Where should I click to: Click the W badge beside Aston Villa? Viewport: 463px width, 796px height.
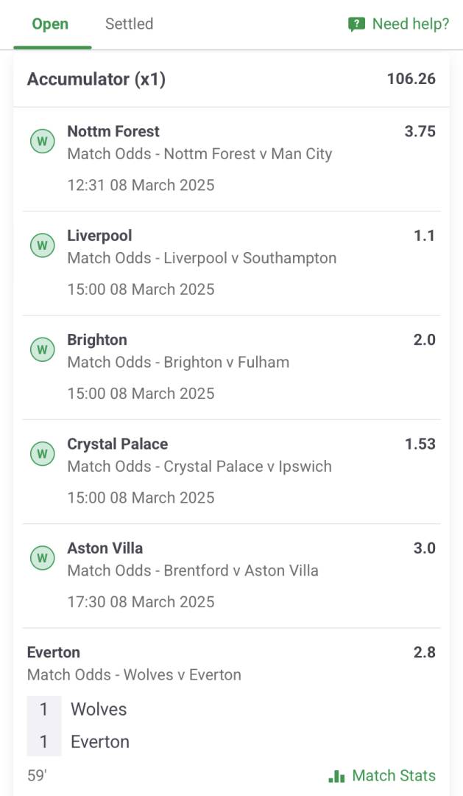[x=42, y=557]
